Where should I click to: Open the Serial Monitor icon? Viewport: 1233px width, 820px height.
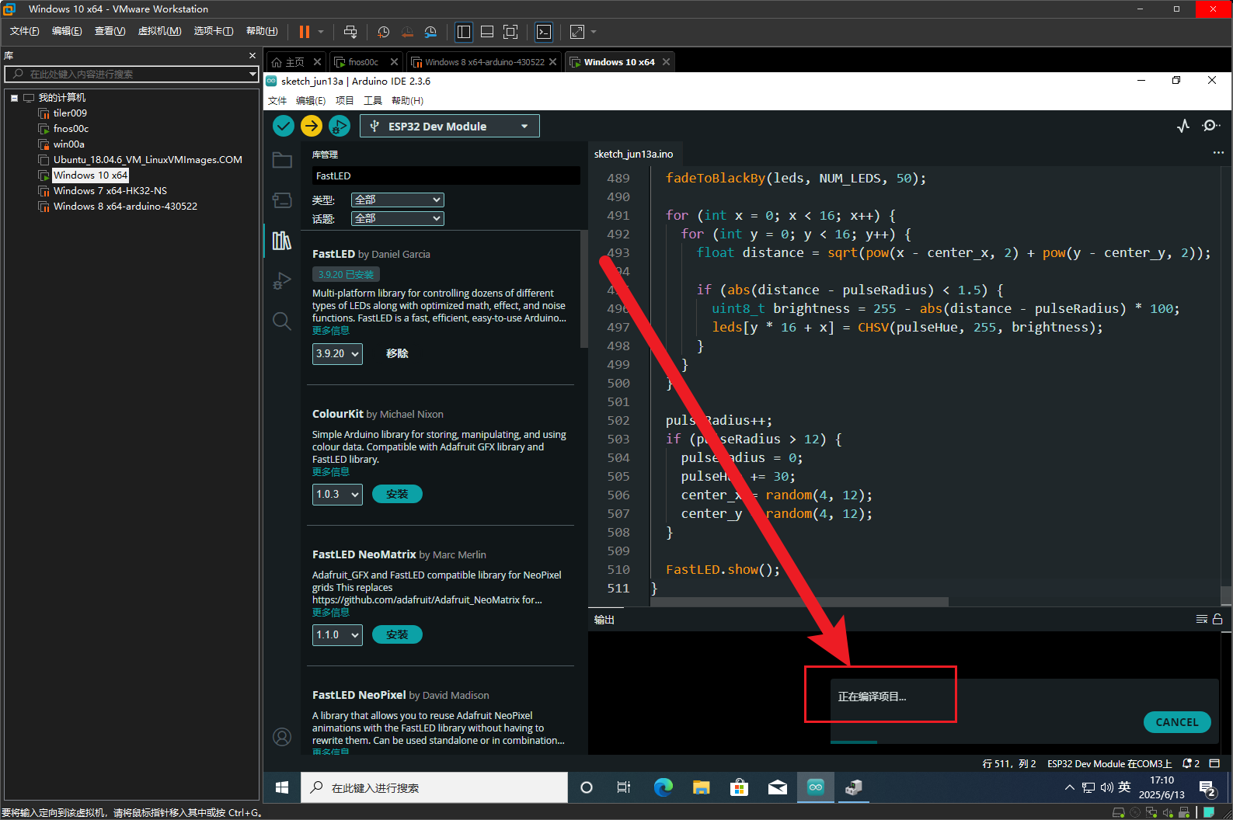point(1210,126)
